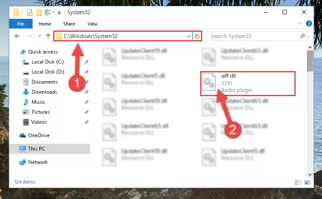Open recent locations dropdown arrow
322x199 pixels.
coord(39,36)
